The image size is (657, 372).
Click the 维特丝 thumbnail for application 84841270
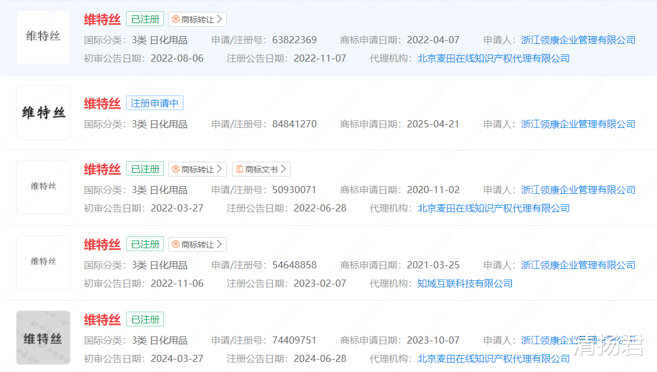coord(43,113)
